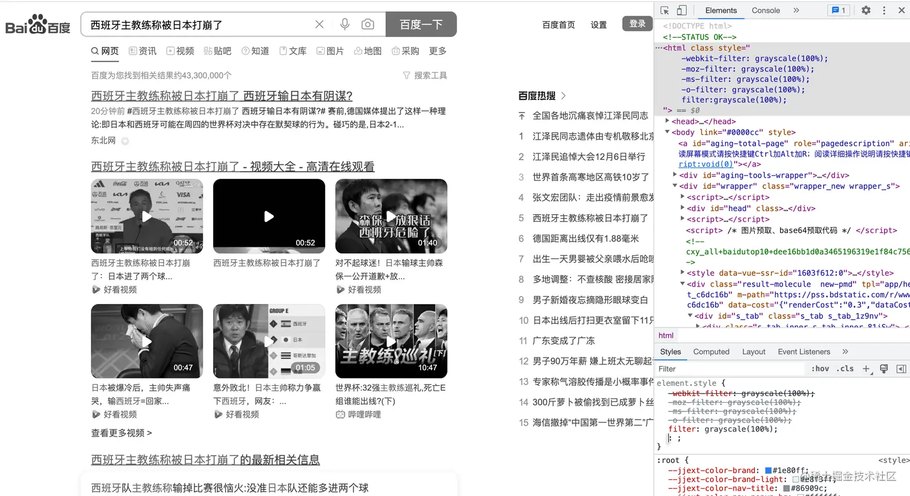
Task: Expand the div id head node
Action: (x=682, y=208)
